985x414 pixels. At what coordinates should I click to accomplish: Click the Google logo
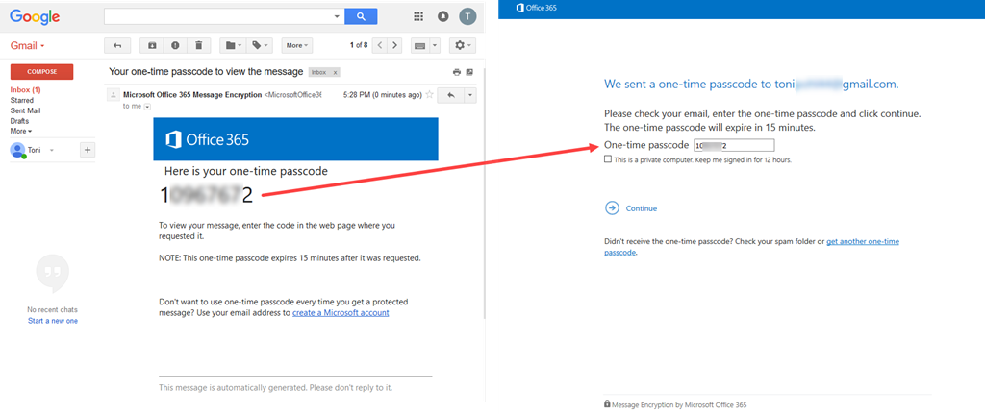[35, 17]
